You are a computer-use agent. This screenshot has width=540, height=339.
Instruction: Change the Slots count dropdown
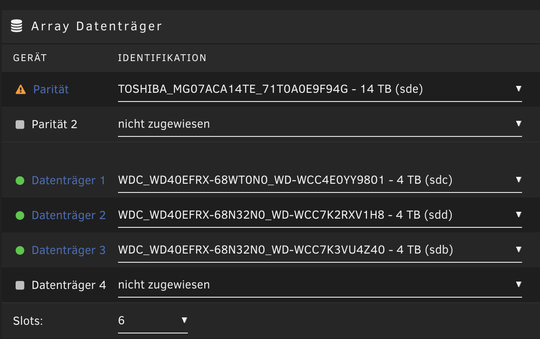152,321
